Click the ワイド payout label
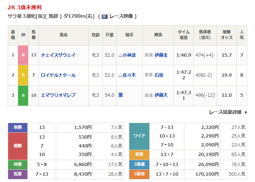 tap(139, 136)
